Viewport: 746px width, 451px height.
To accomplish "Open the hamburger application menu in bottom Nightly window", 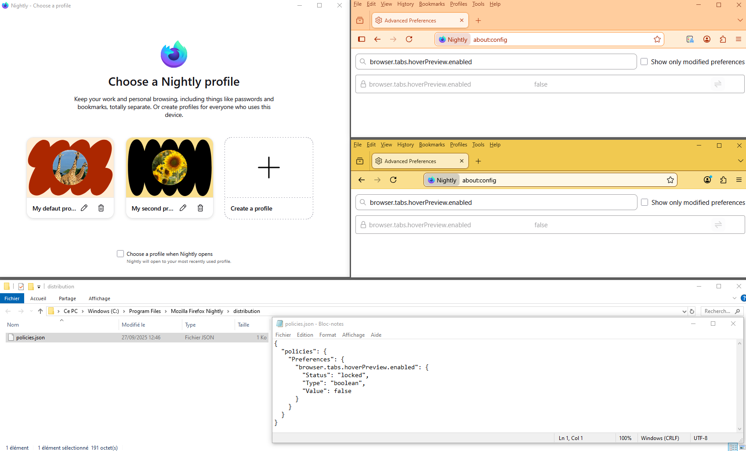I will coord(739,180).
